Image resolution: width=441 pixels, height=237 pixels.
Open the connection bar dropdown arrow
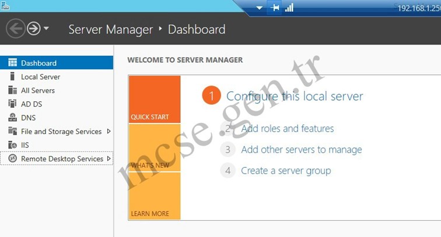(260, 8)
